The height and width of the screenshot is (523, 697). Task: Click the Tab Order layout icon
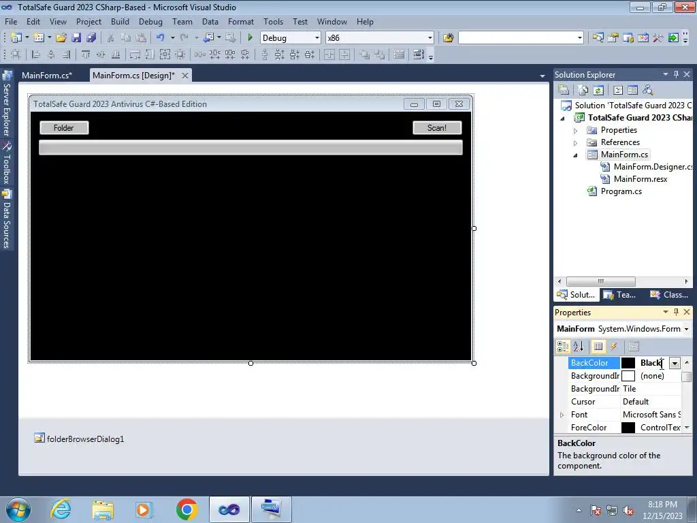pos(419,54)
